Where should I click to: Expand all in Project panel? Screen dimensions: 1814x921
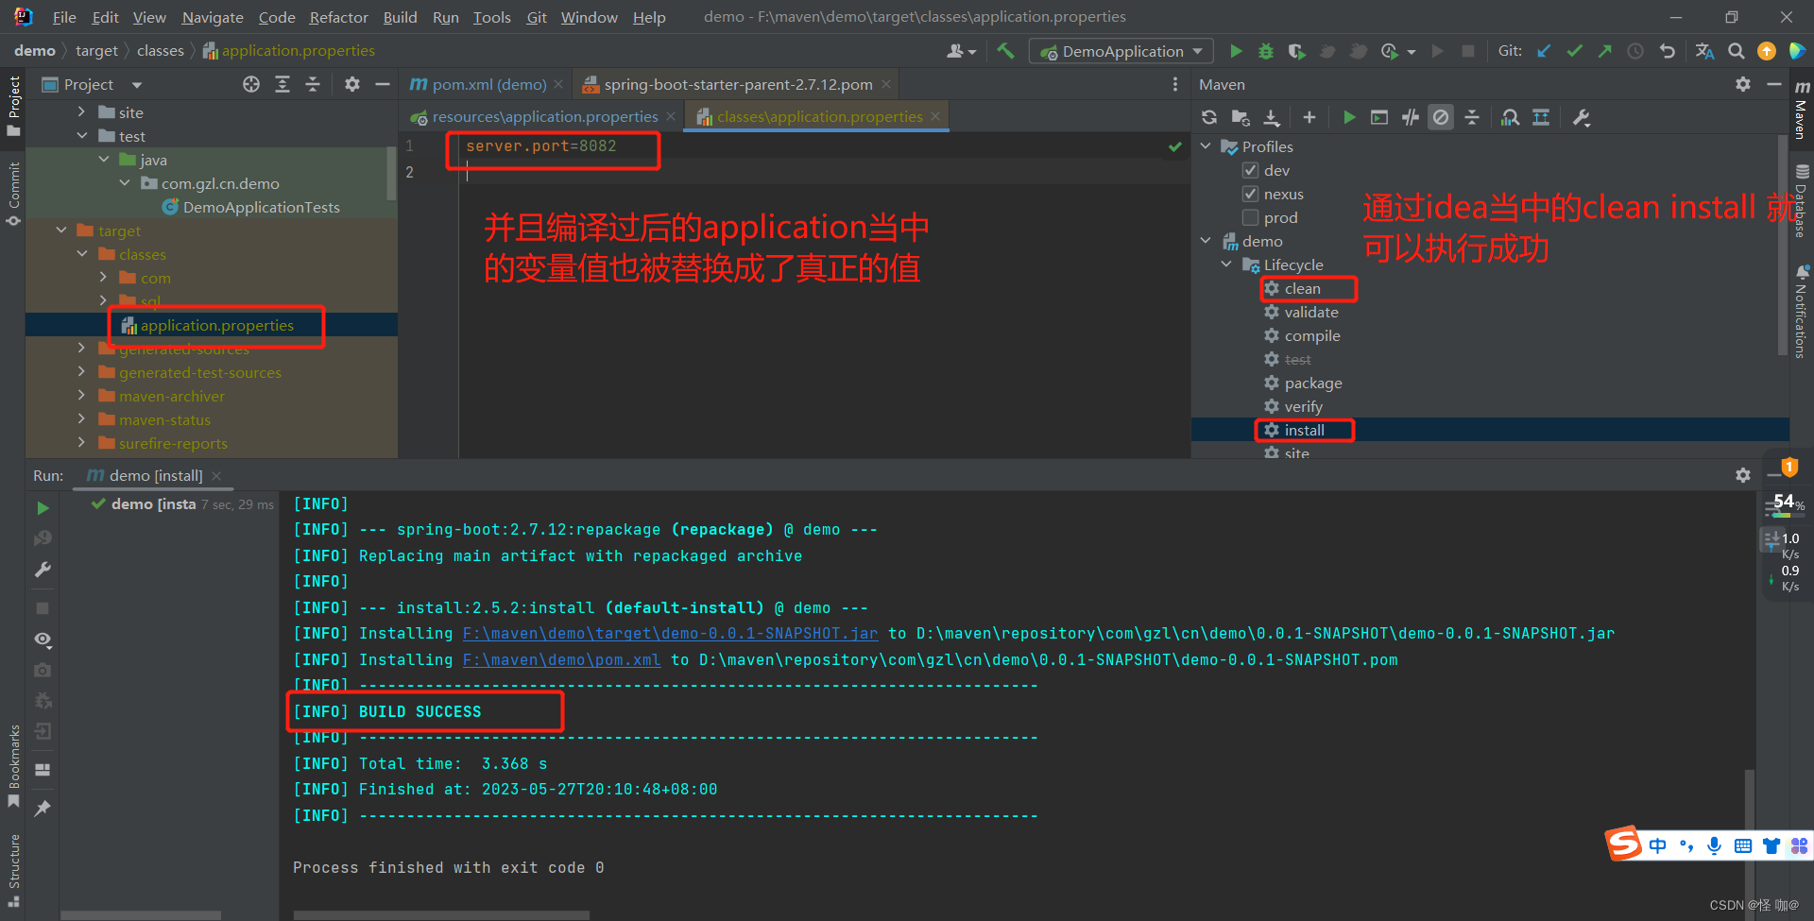(x=282, y=84)
